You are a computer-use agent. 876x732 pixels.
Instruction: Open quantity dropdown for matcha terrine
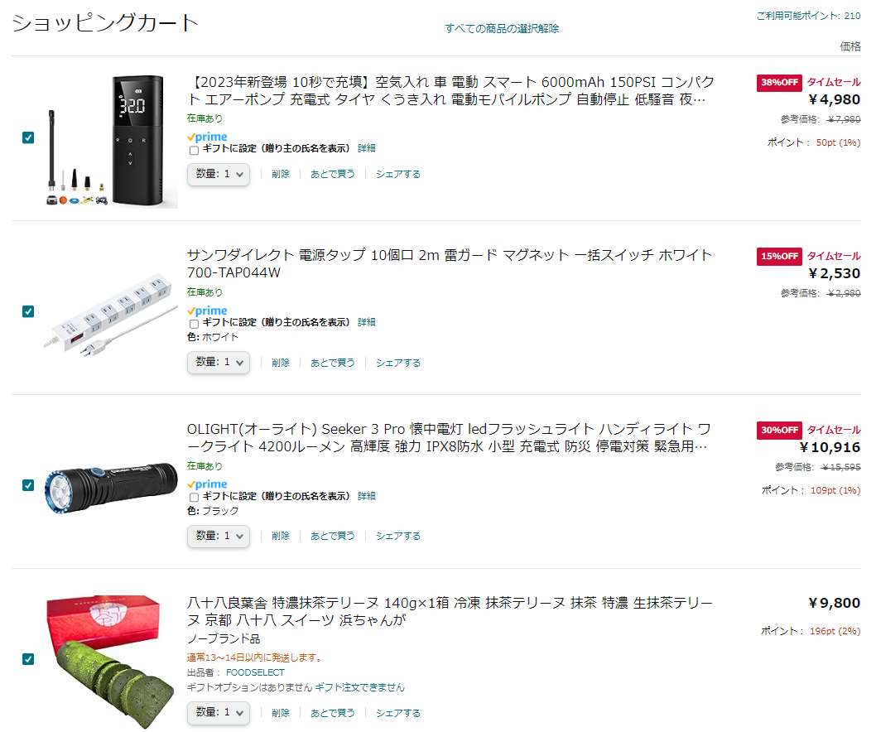click(219, 712)
